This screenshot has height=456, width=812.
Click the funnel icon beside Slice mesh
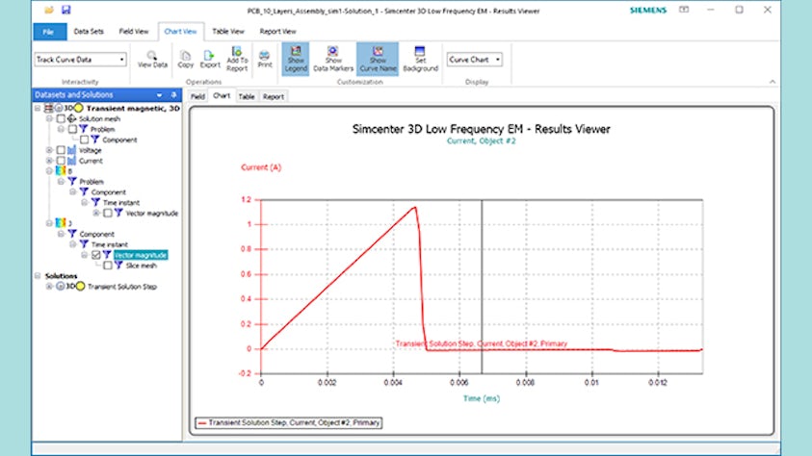click(118, 266)
